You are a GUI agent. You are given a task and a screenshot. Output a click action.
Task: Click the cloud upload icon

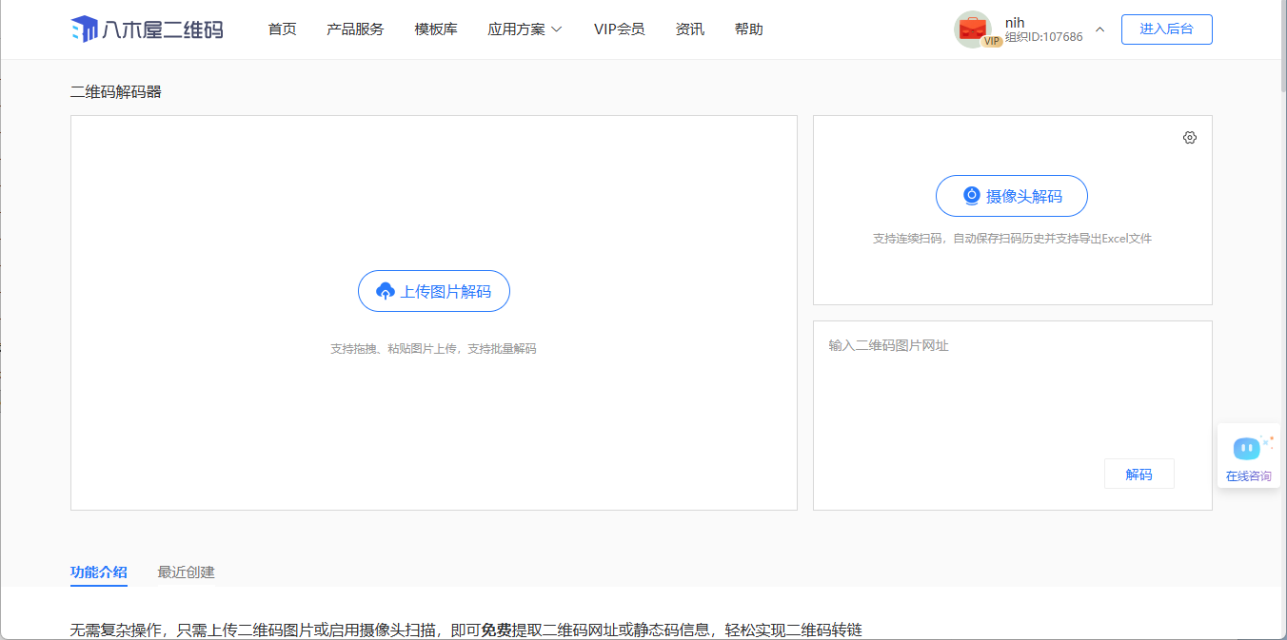point(386,292)
